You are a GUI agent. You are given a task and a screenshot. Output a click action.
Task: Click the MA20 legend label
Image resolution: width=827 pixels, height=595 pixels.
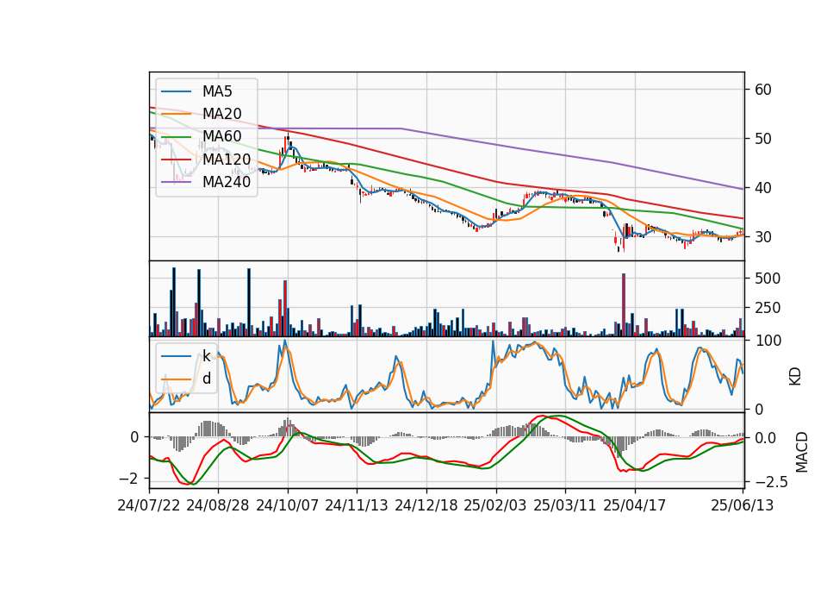click(222, 114)
